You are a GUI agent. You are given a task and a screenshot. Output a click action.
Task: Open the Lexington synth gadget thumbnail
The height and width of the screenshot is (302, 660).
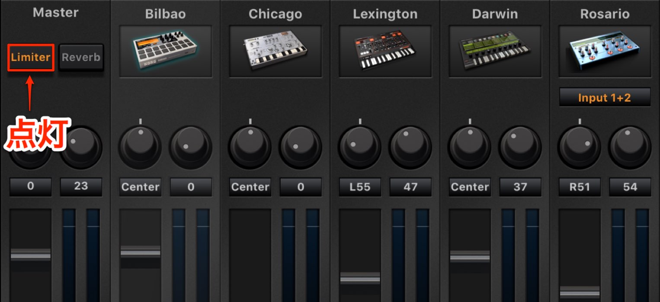pos(385,51)
